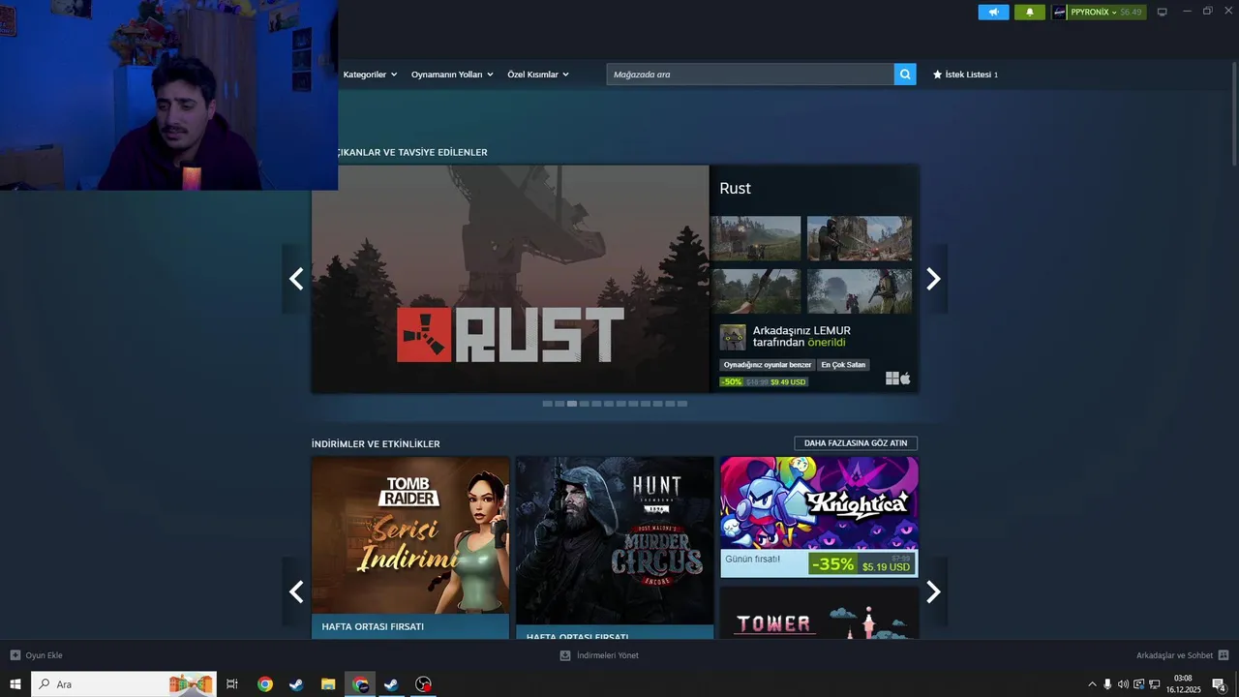The height and width of the screenshot is (697, 1239).
Task: Open the Windows Start button
Action: (x=15, y=684)
